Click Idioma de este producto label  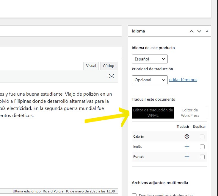153,48
